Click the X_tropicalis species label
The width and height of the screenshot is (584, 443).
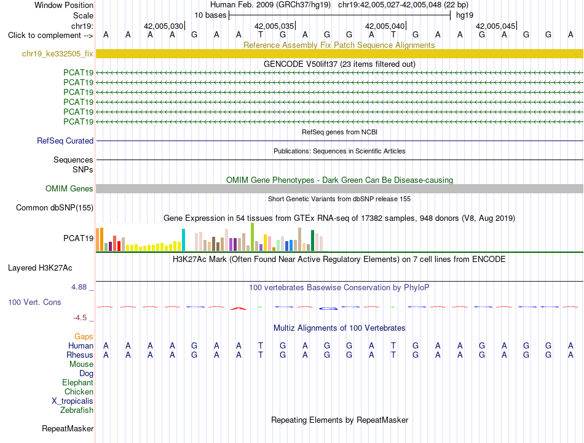click(x=73, y=401)
